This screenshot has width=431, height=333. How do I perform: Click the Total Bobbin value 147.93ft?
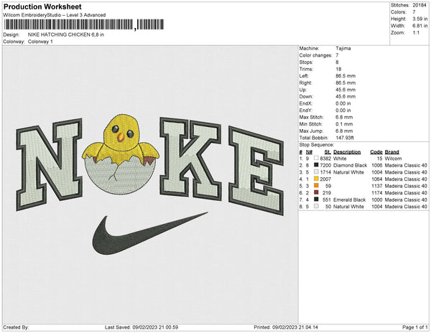[x=345, y=138]
